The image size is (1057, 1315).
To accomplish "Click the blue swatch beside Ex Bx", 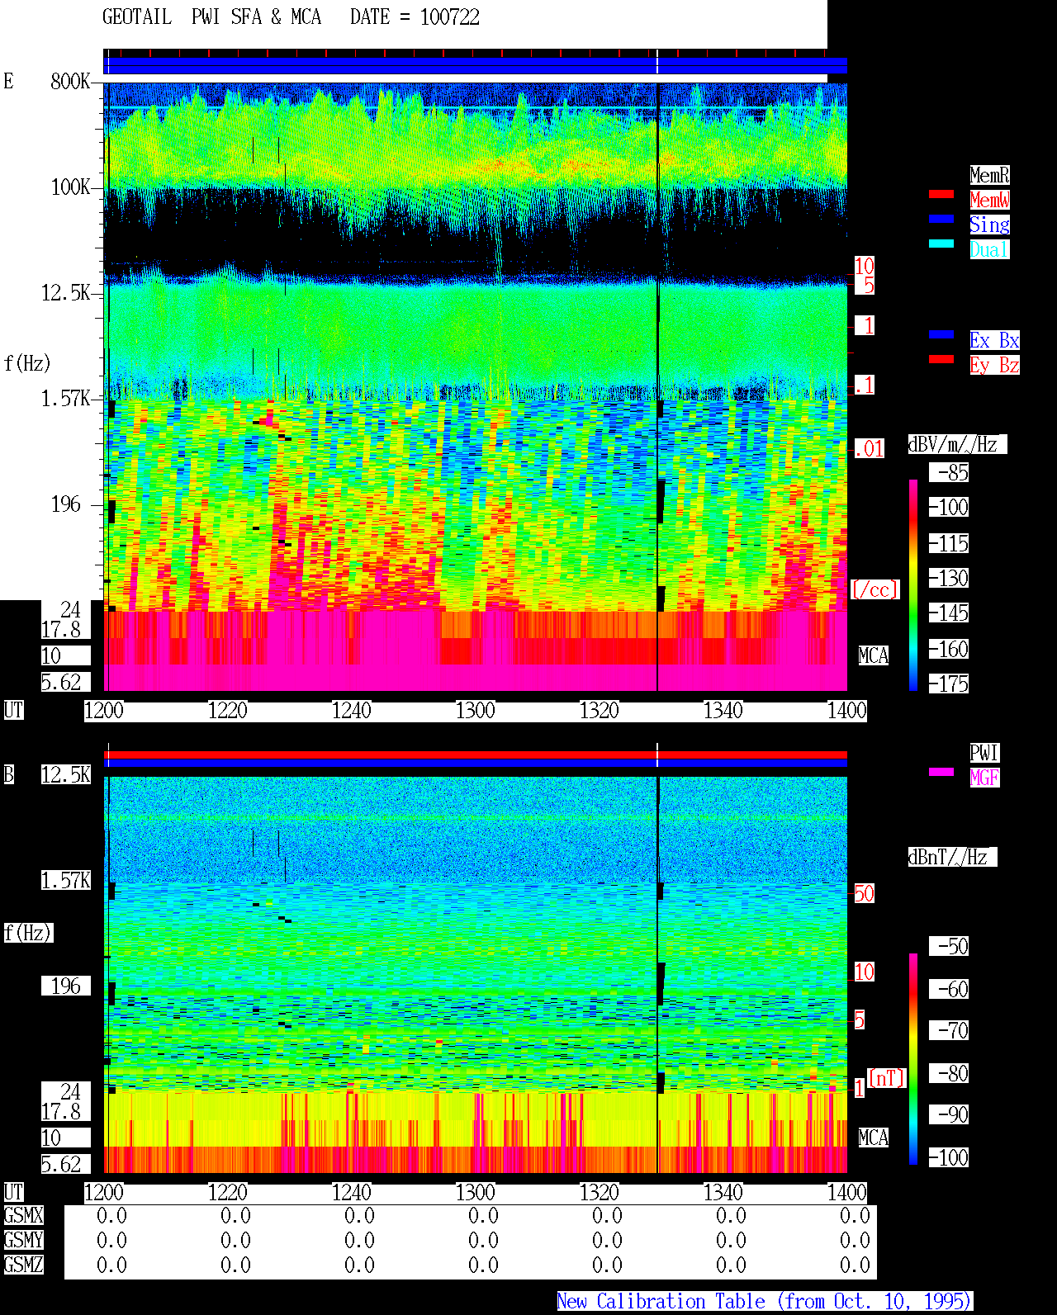I will pyautogui.click(x=941, y=334).
